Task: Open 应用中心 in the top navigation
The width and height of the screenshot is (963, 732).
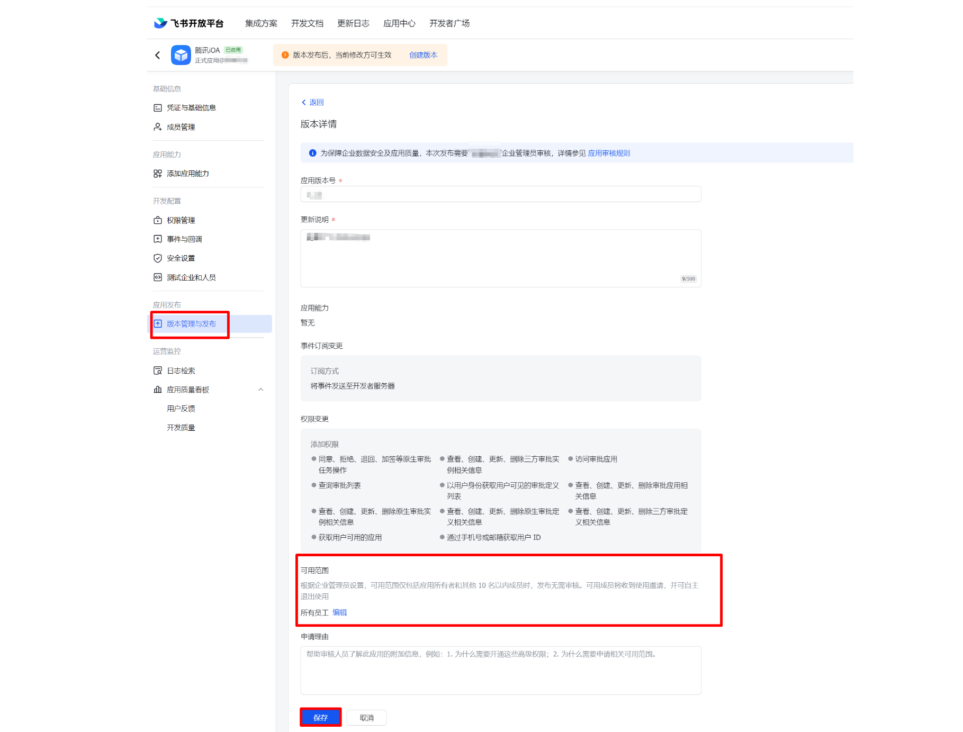Action: pos(399,23)
